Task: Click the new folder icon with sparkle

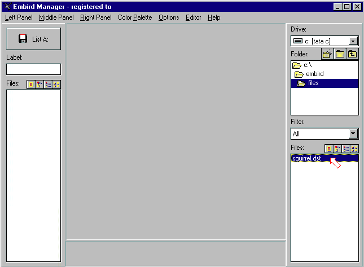Action: (x=327, y=54)
